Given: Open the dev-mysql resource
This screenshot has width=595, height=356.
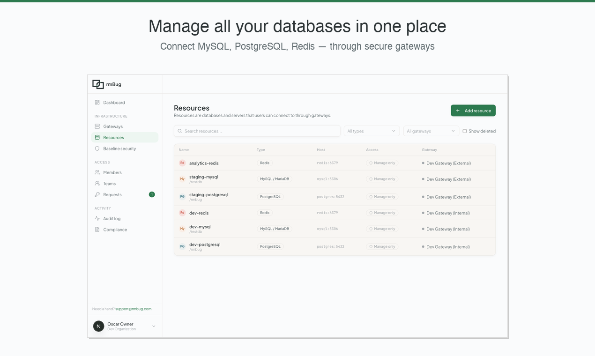Looking at the screenshot, I should [200, 227].
